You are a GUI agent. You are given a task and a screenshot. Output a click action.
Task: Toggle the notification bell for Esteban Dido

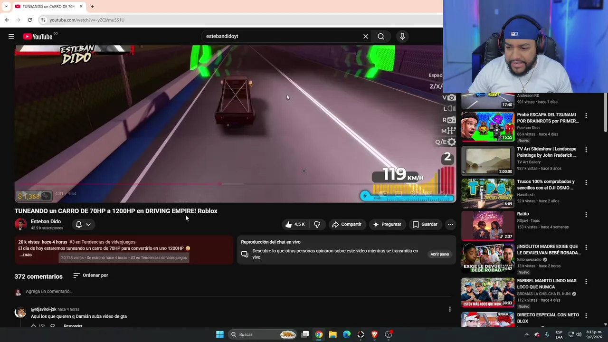[79, 224]
